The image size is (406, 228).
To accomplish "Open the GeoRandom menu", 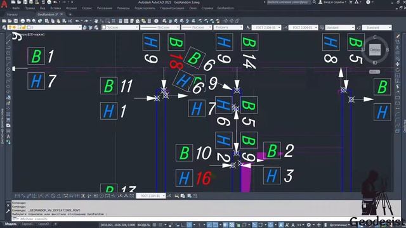I will (225, 8).
